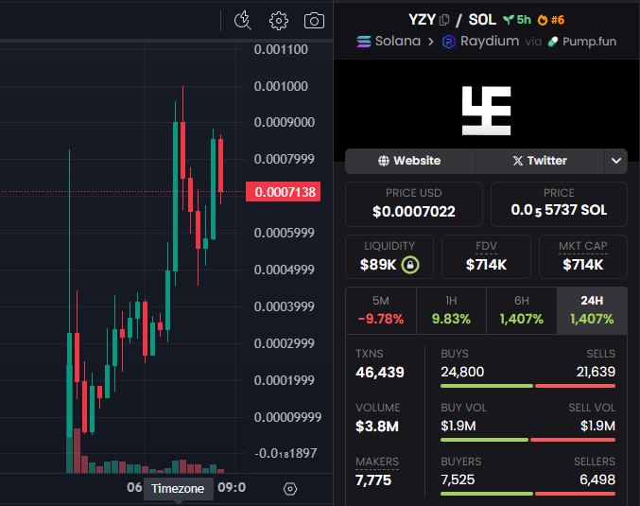Click the fire trending #6 badge
The image size is (640, 506).
point(550,20)
